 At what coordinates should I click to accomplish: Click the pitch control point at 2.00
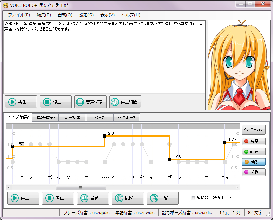105,136
